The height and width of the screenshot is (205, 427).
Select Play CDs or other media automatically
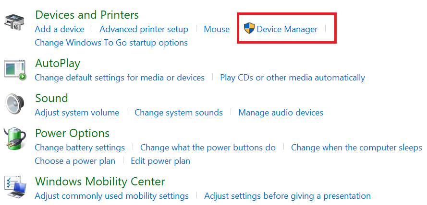[x=293, y=78]
